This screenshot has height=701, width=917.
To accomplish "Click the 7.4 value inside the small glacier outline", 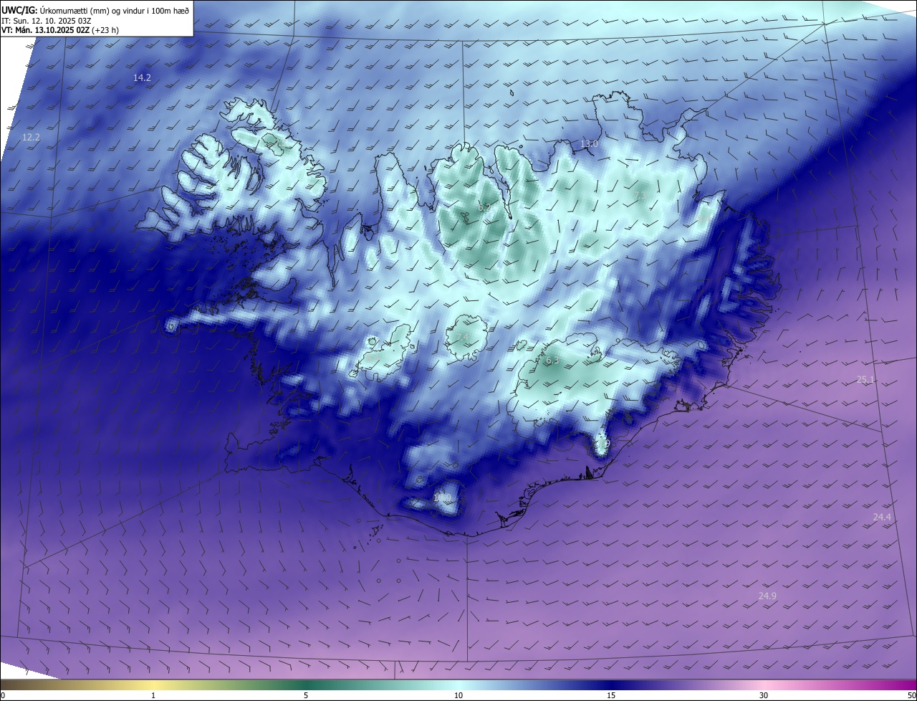I will point(462,337).
